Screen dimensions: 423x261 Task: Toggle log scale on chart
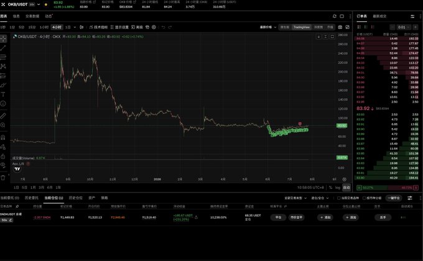(x=338, y=188)
